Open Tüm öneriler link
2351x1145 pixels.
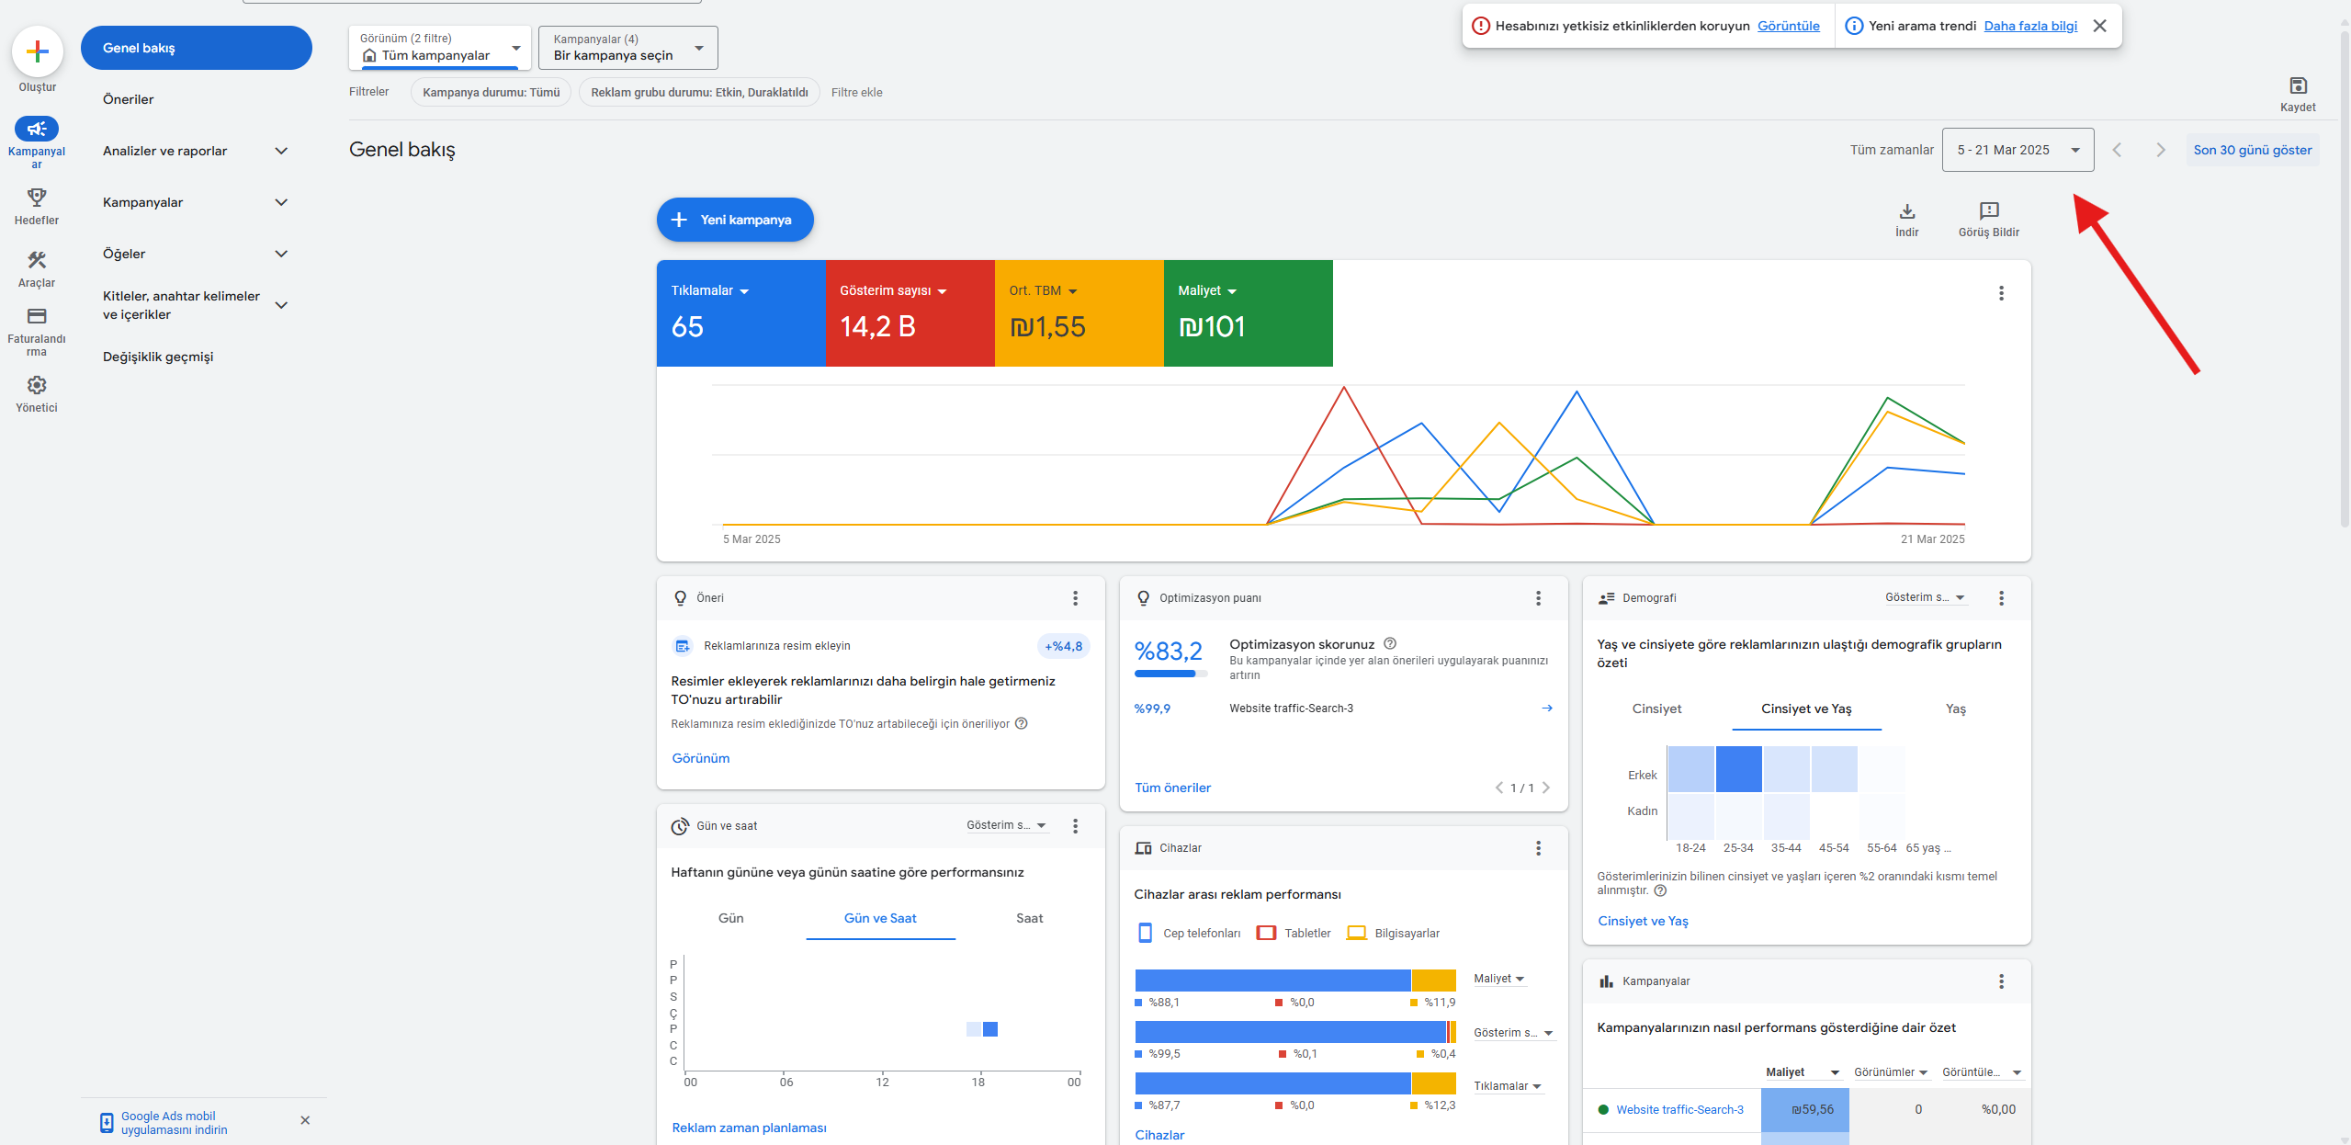(x=1172, y=788)
